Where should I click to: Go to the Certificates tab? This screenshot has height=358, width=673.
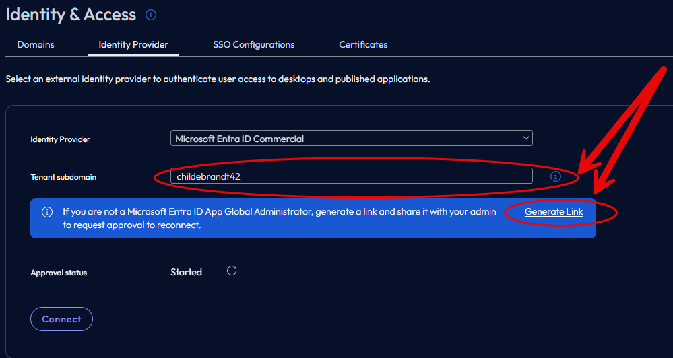pos(363,45)
